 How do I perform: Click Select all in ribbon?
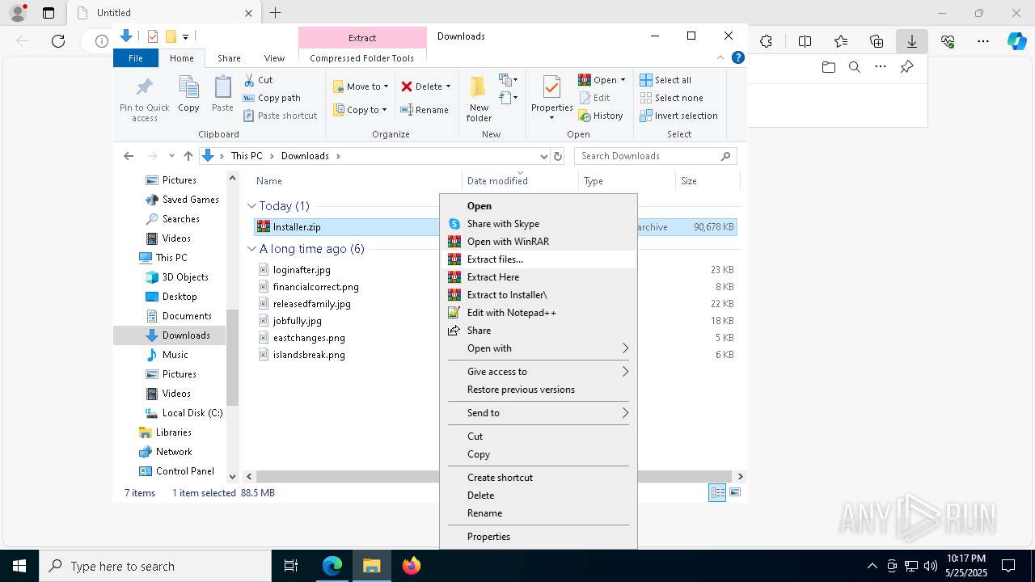665,80
